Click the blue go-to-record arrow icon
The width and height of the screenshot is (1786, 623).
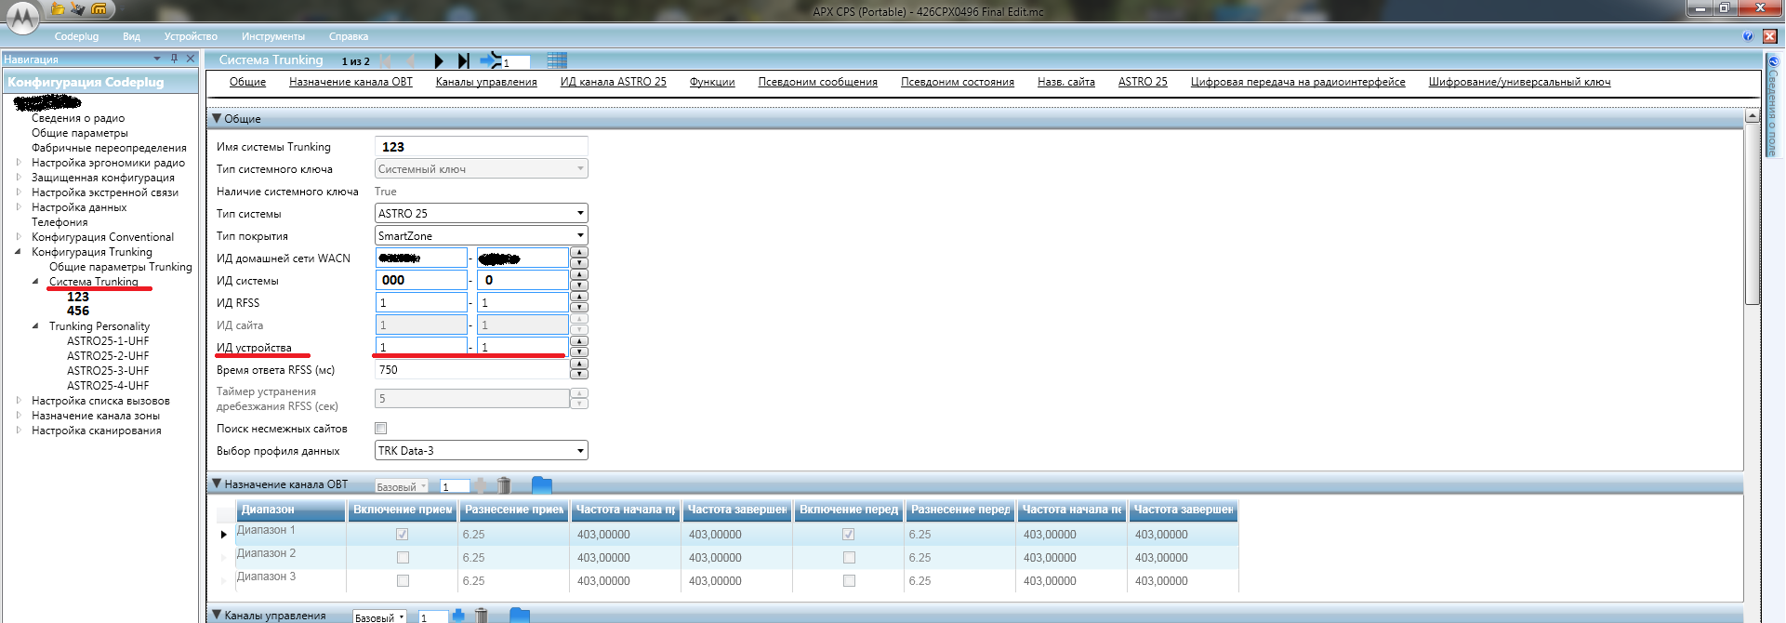point(490,61)
